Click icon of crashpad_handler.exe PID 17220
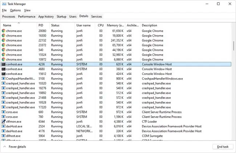This screenshot has height=153, width=236. (x=4, y=107)
